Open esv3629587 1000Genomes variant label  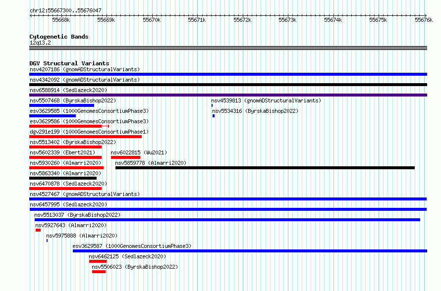pyautogui.click(x=132, y=246)
